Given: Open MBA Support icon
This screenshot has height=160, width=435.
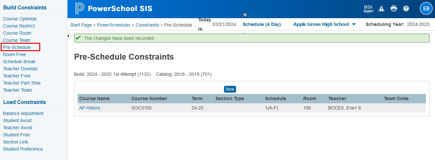Looking at the screenshot, I should click(x=368, y=9).
